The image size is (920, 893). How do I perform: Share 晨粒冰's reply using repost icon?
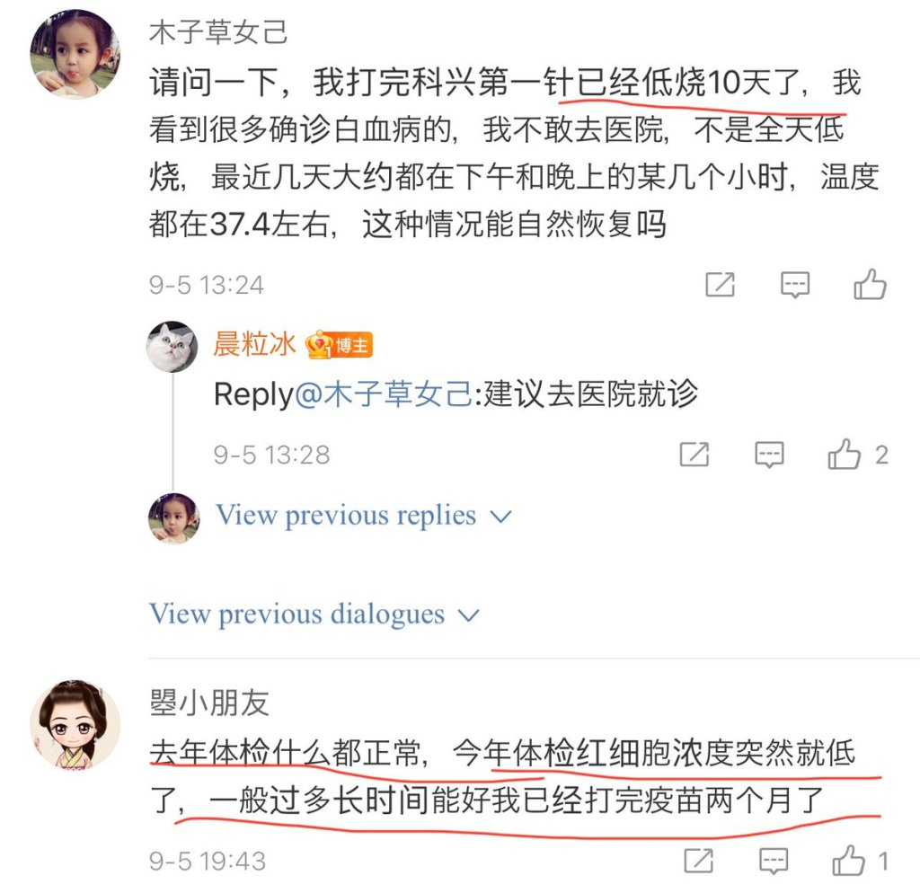pos(694,454)
